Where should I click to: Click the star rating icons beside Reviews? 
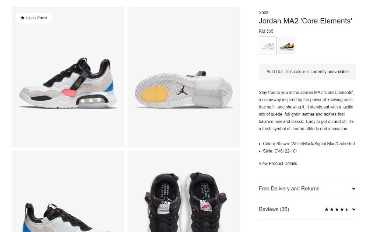(337, 209)
